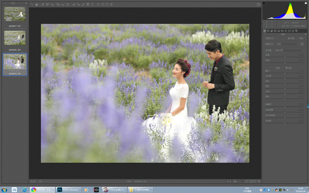Rotate image 90° counterclockwise
309x193 pixels.
pyautogui.click(x=103, y=4)
